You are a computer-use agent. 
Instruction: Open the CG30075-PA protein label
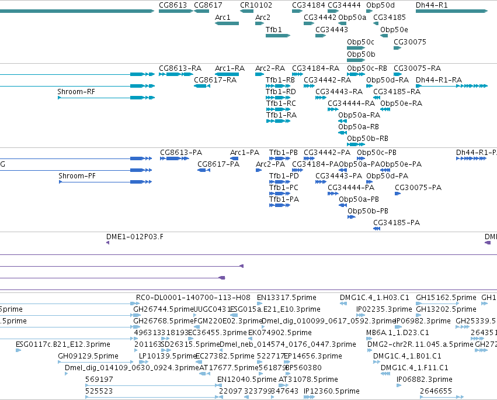coord(418,188)
